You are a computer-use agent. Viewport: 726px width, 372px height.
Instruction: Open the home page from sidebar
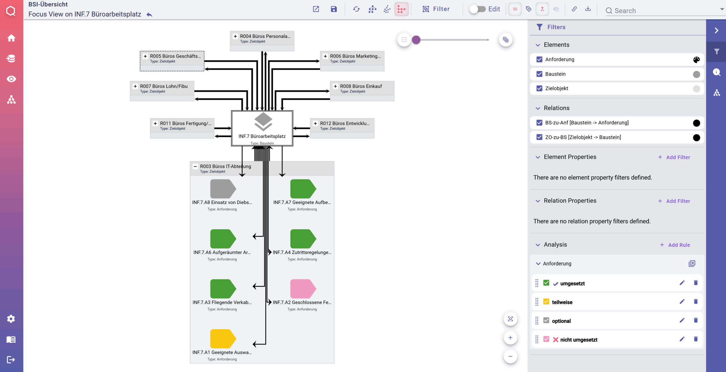pyautogui.click(x=11, y=38)
